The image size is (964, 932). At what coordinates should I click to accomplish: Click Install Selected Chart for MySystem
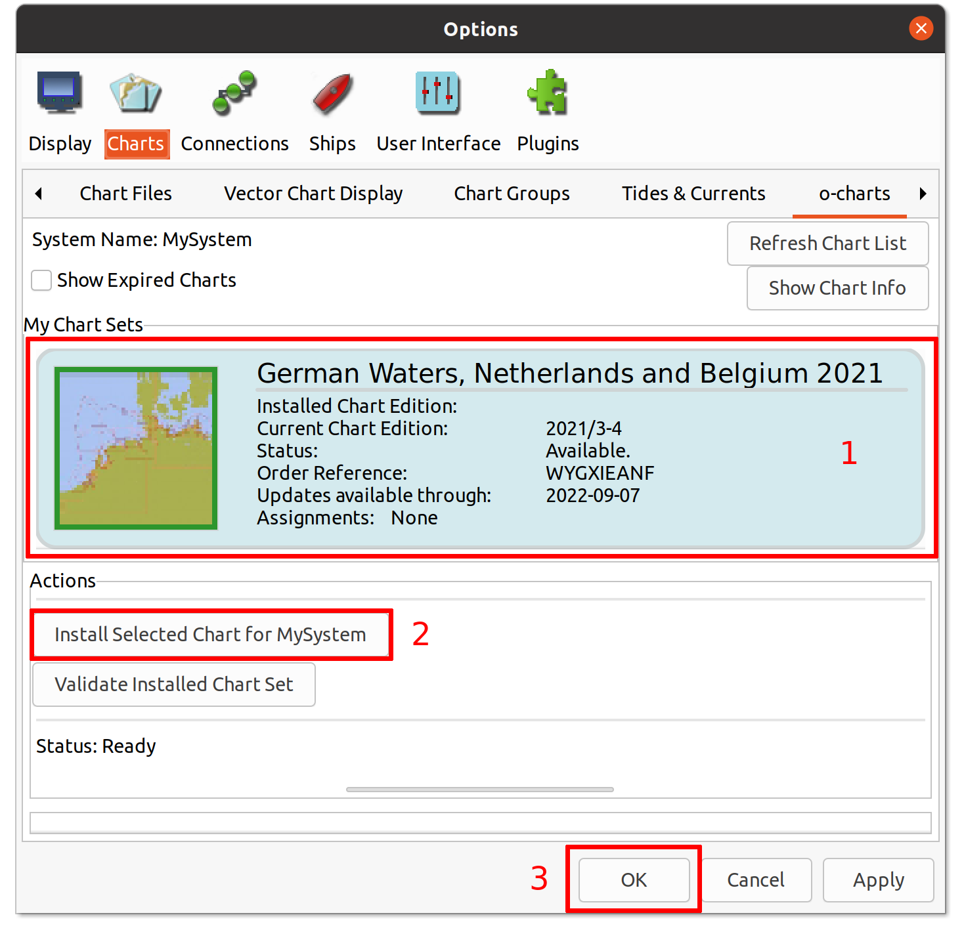[x=210, y=635]
